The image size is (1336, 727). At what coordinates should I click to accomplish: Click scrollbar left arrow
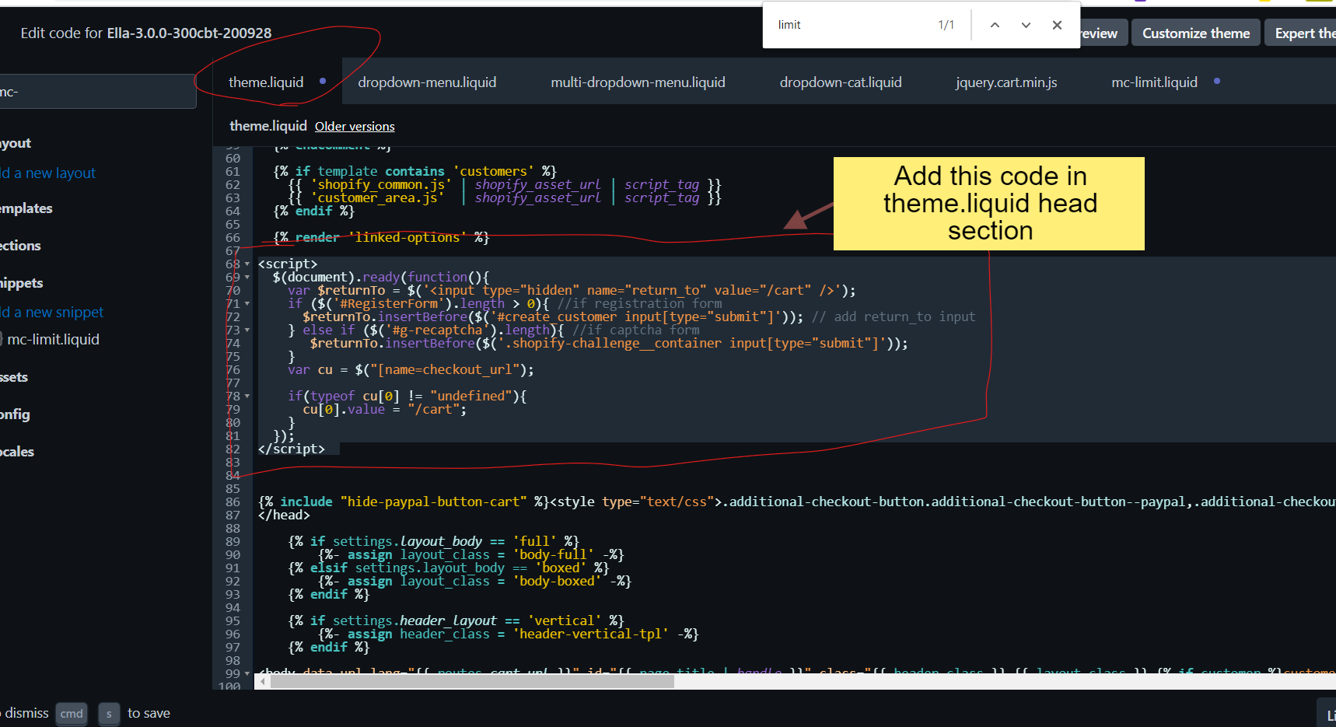coord(263,682)
